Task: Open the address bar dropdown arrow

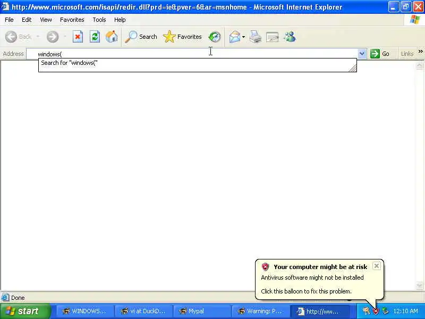Action: [x=362, y=54]
